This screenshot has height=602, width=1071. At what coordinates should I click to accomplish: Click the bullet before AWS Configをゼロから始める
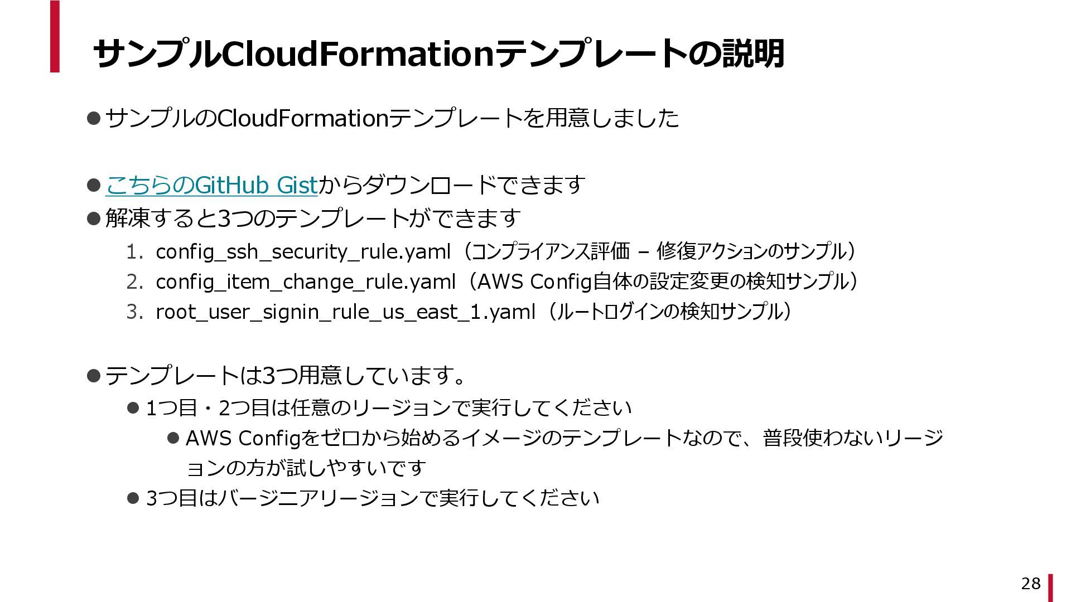173,438
